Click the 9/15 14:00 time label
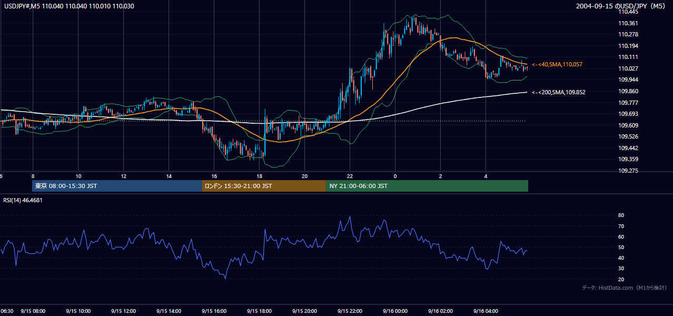673x316 pixels. 169,311
